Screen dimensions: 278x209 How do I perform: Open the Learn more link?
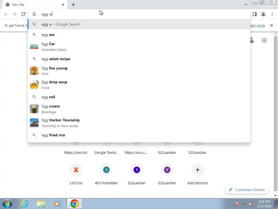pyautogui.click(x=257, y=25)
